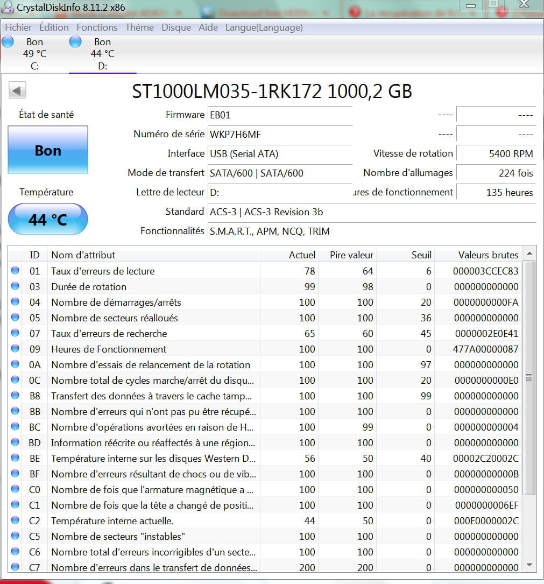Go to previous disk with left arrow
544x584 pixels.
pos(17,90)
